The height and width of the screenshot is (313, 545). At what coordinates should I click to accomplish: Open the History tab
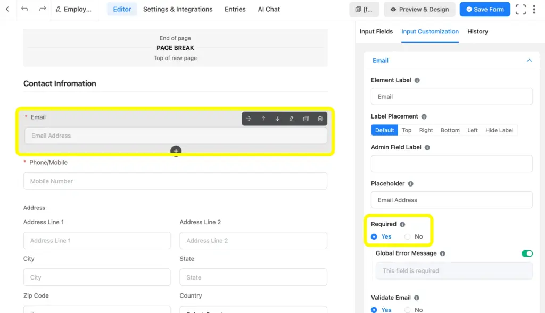click(477, 31)
